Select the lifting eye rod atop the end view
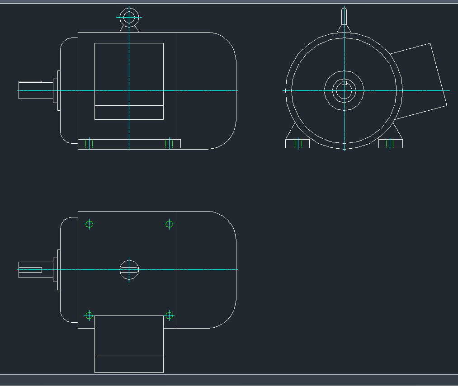 (x=344, y=18)
